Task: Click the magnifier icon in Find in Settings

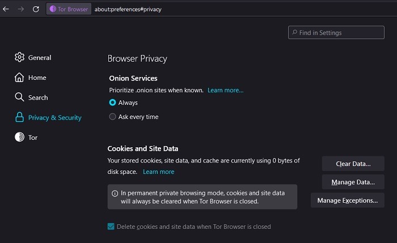Action: (295, 32)
